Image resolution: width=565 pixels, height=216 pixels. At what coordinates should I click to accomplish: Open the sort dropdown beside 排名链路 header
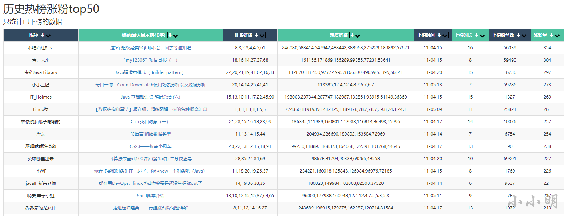pyautogui.click(x=260, y=35)
